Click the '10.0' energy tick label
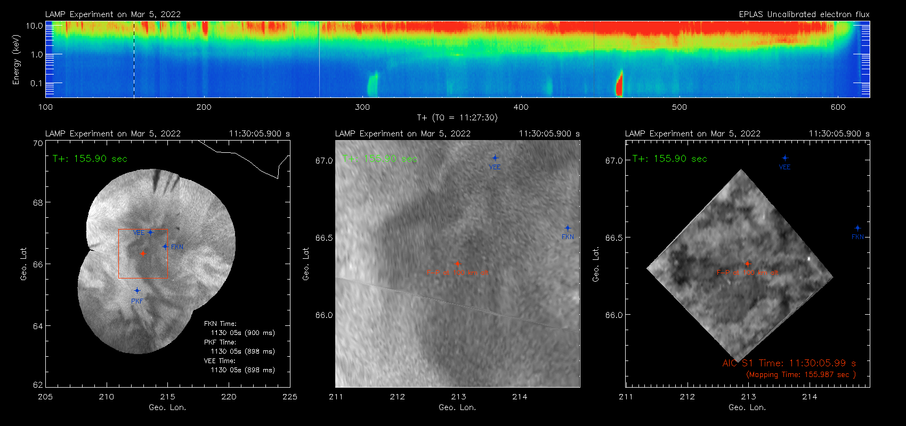Viewport: 906px width, 426px height. (x=35, y=26)
